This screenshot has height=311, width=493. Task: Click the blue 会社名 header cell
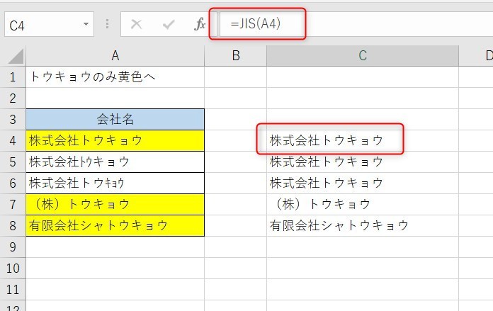click(x=115, y=120)
